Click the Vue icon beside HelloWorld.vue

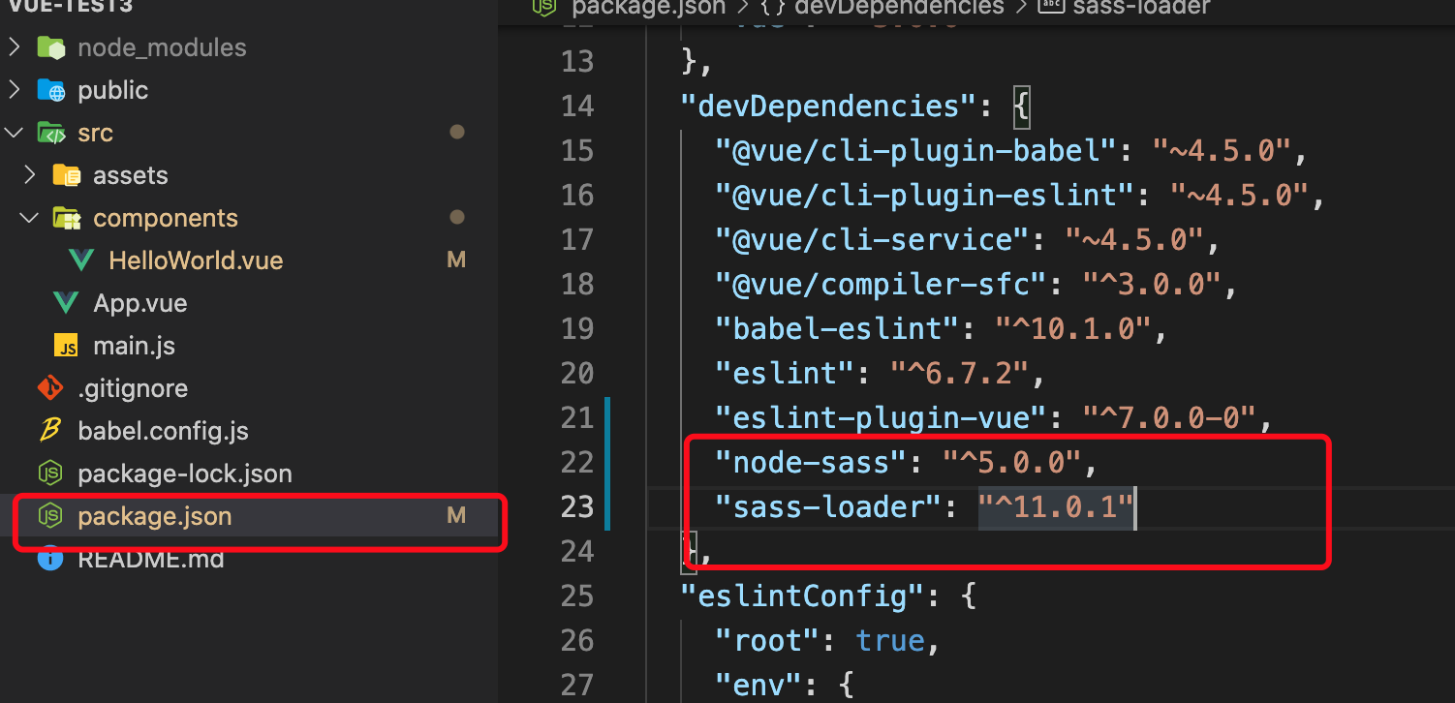coord(81,260)
